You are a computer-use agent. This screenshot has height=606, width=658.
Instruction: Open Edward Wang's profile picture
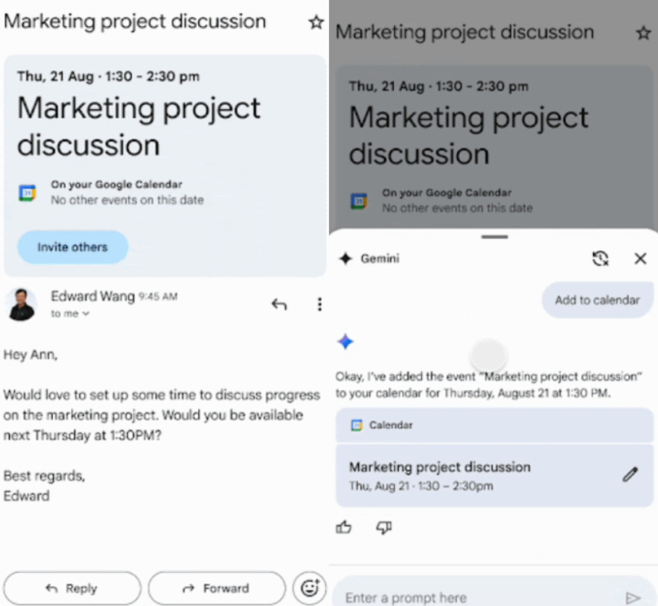[x=21, y=304]
